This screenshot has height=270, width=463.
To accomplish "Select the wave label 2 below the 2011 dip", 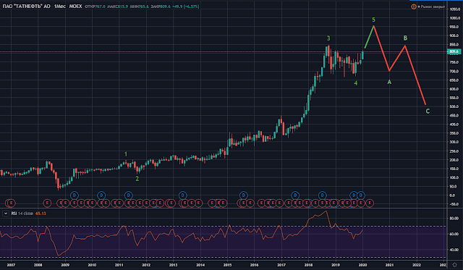I will pyautogui.click(x=137, y=179).
